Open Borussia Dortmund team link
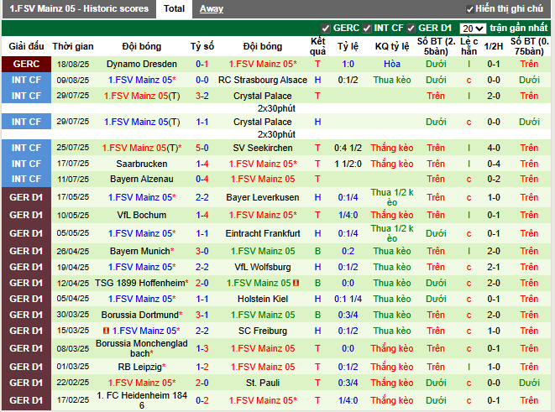 pyautogui.click(x=140, y=315)
